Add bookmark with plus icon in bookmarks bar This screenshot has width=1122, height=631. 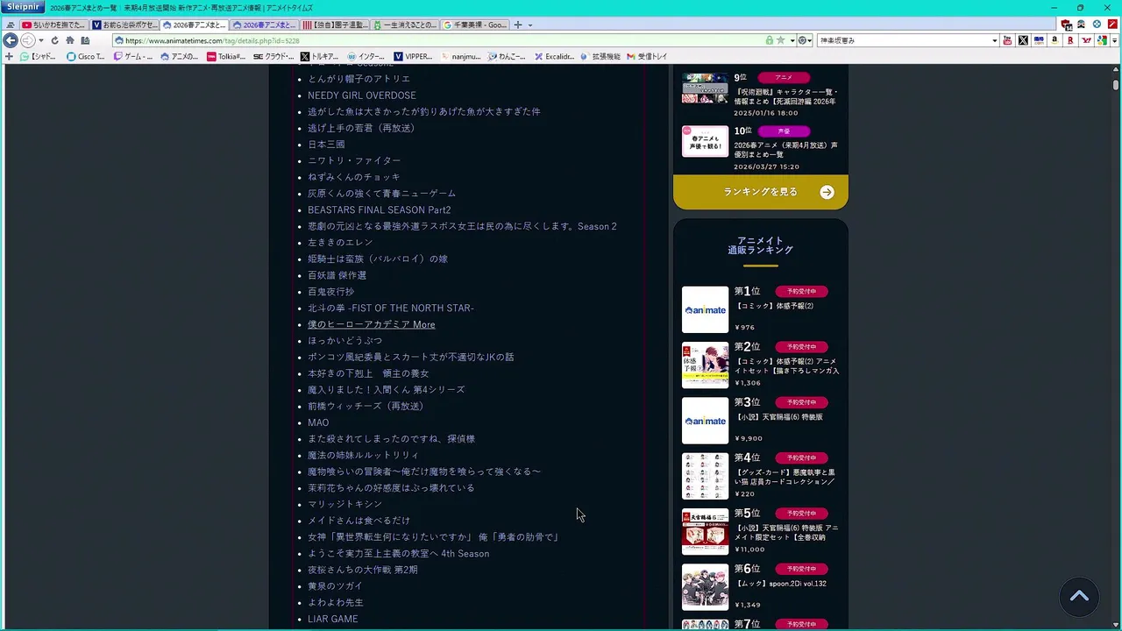9,56
